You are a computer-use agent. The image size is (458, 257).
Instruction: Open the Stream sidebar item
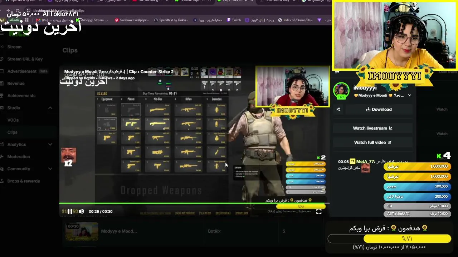[14, 47]
